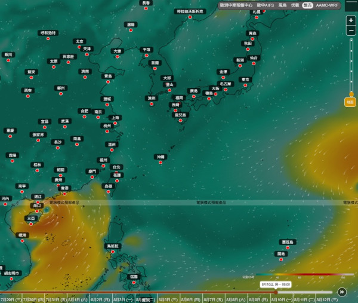Select the 廈門 city marker

92,177
